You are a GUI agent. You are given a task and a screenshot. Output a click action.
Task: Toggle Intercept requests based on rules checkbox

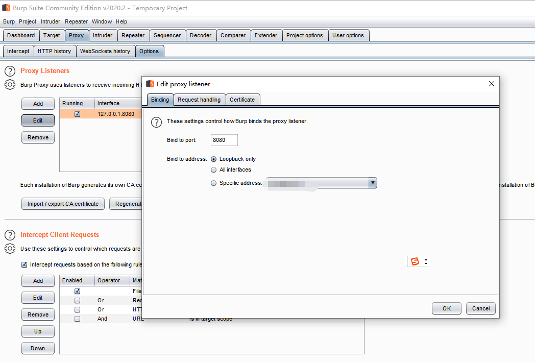(x=24, y=264)
